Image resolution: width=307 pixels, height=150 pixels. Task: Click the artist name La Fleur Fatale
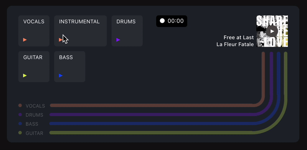coord(235,44)
